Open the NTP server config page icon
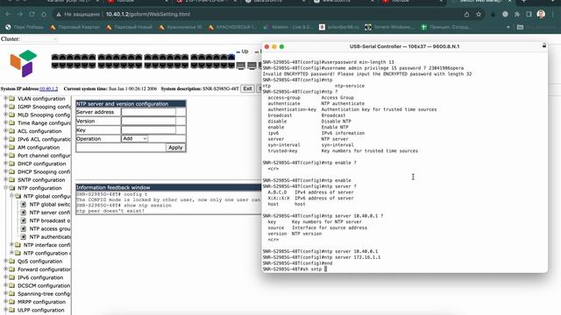The image size is (561, 315). pos(24,213)
